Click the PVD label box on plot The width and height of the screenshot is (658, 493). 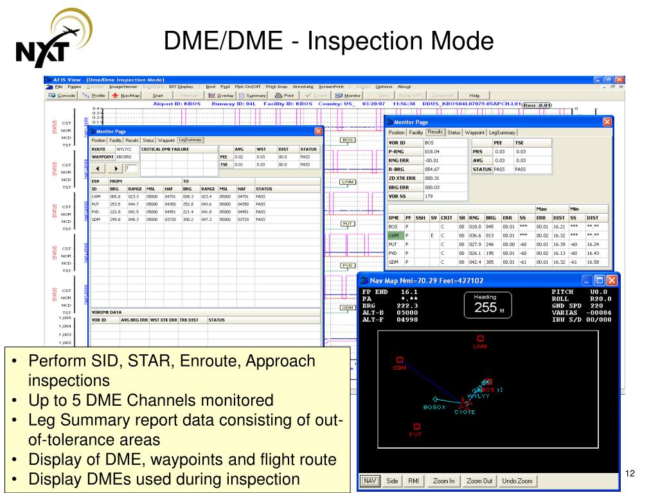pyautogui.click(x=348, y=266)
